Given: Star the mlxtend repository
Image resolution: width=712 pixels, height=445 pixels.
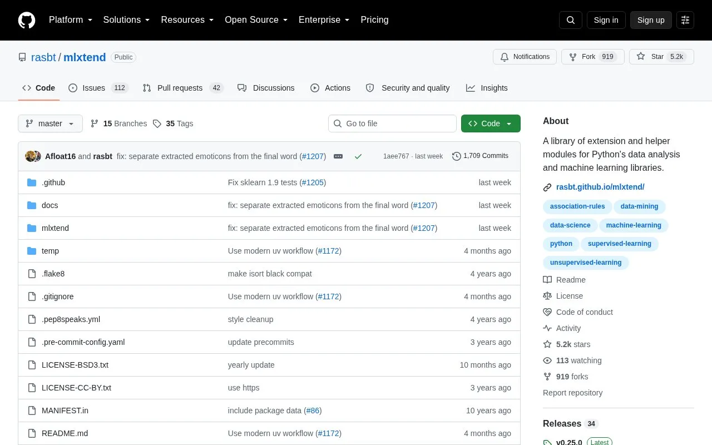Looking at the screenshot, I should click(661, 57).
